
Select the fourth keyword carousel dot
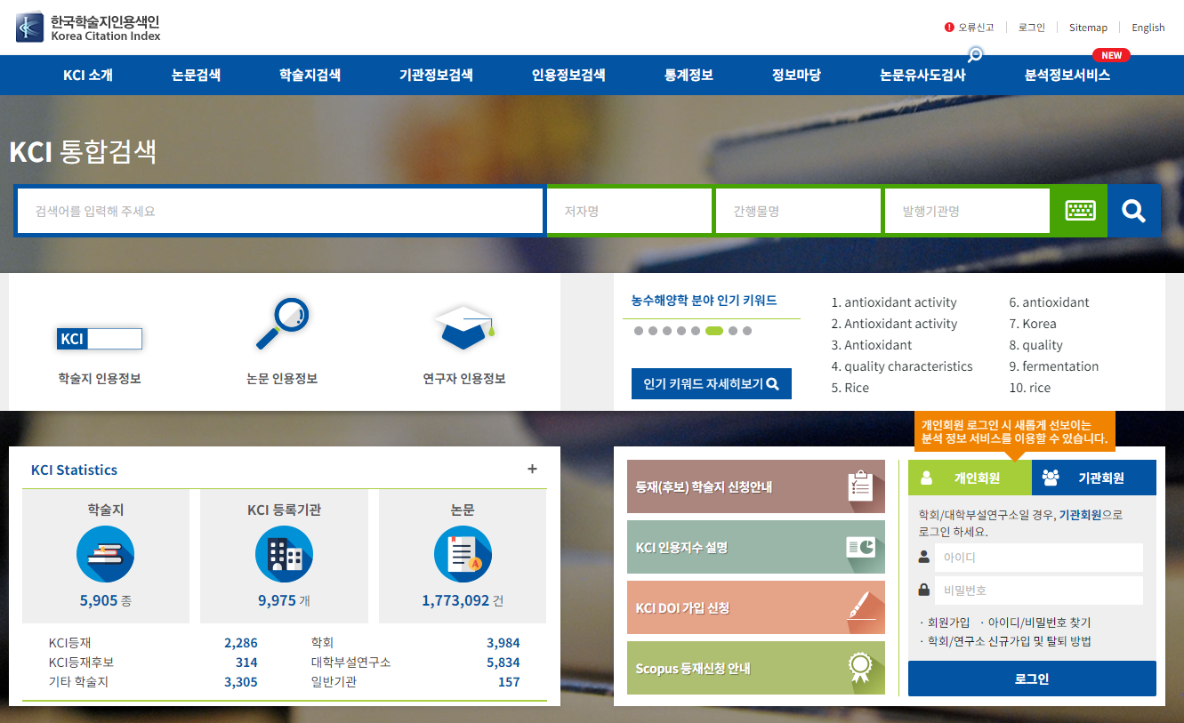pos(681,331)
